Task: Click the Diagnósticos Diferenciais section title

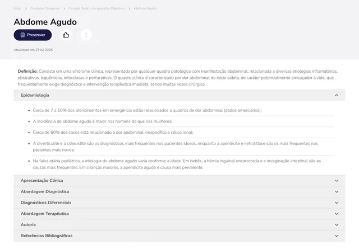Action: pyautogui.click(x=46, y=203)
